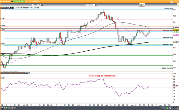Click the second-to-last magnifier icon bottom-right
The width and height of the screenshot is (179, 110).
[173, 108]
